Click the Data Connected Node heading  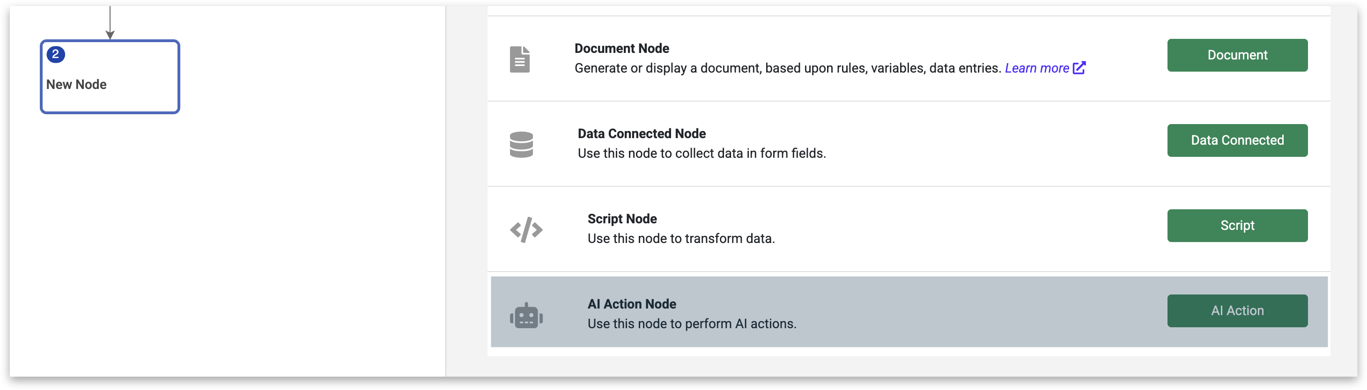pos(641,134)
